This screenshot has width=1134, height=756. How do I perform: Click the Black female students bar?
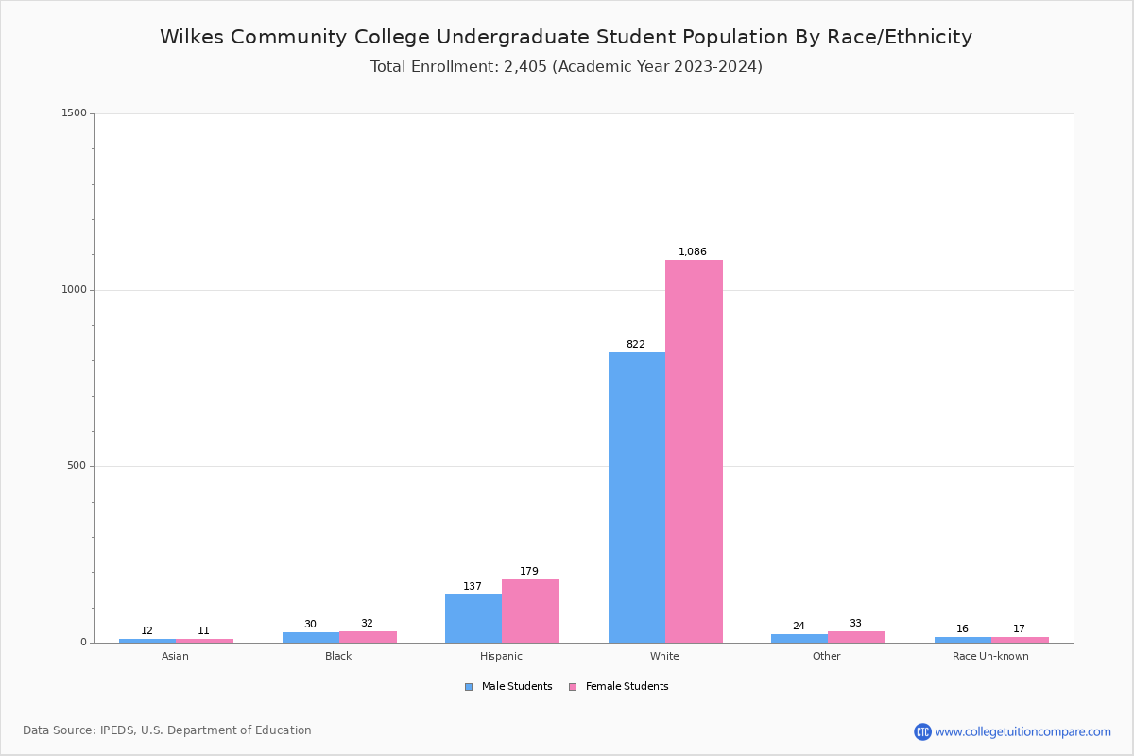[x=368, y=637]
